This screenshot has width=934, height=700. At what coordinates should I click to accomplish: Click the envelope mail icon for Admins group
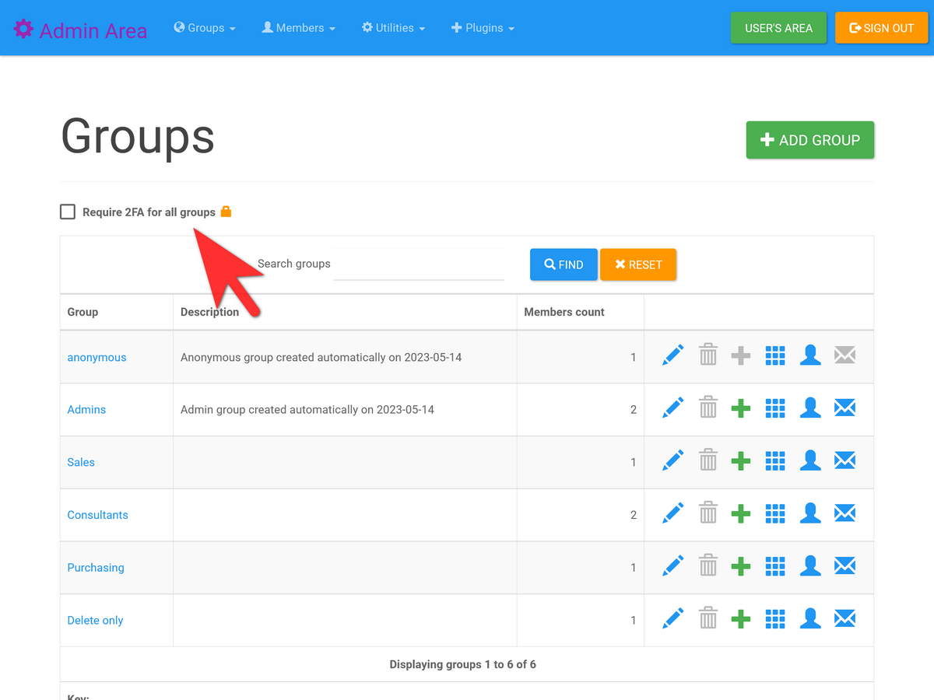point(844,408)
